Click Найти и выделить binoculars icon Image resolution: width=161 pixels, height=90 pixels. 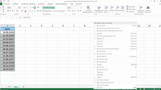(x=148, y=8)
